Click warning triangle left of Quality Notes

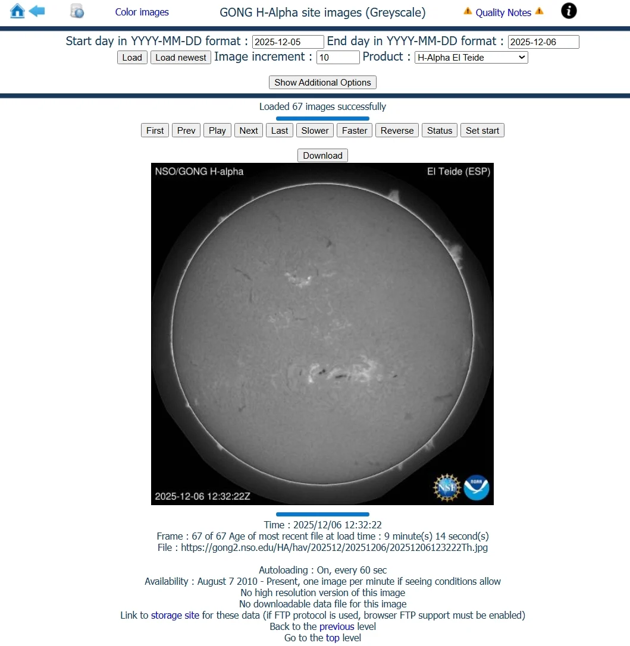[468, 11]
